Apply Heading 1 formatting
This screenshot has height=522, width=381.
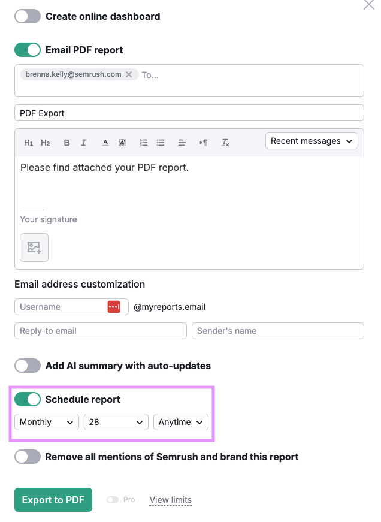(x=28, y=143)
